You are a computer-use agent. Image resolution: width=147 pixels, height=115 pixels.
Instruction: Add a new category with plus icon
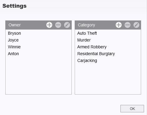tap(119, 25)
